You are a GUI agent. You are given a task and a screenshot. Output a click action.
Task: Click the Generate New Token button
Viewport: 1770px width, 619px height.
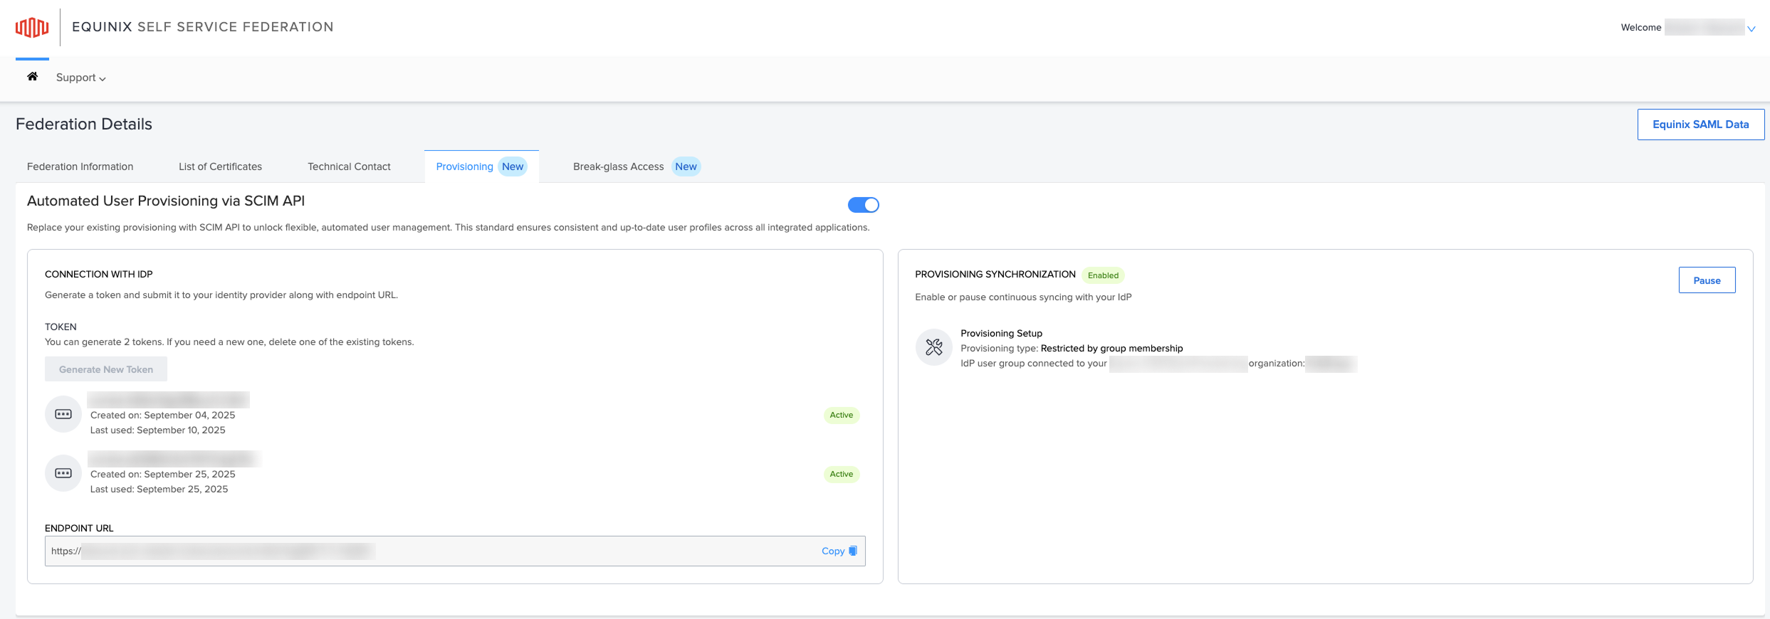pos(106,369)
